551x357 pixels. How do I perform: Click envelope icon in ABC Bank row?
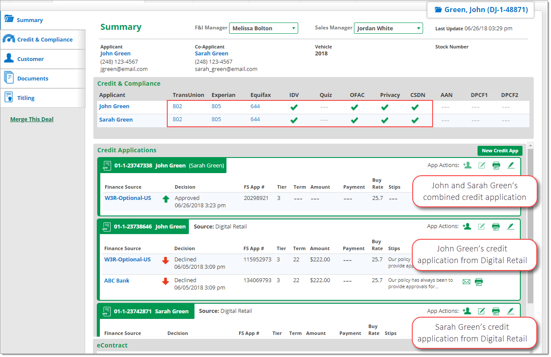466,282
